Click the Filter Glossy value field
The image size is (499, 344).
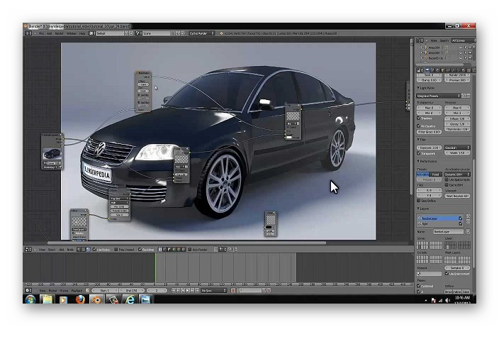click(429, 131)
